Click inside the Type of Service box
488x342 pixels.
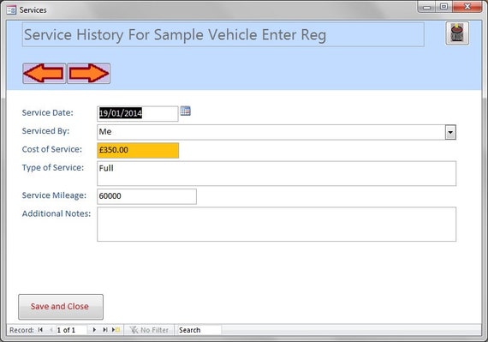point(277,173)
